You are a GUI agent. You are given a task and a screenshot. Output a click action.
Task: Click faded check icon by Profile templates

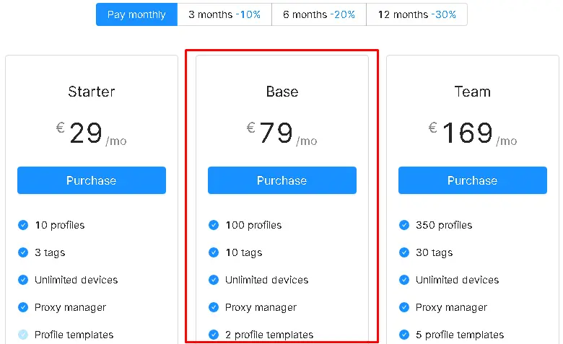(x=23, y=335)
